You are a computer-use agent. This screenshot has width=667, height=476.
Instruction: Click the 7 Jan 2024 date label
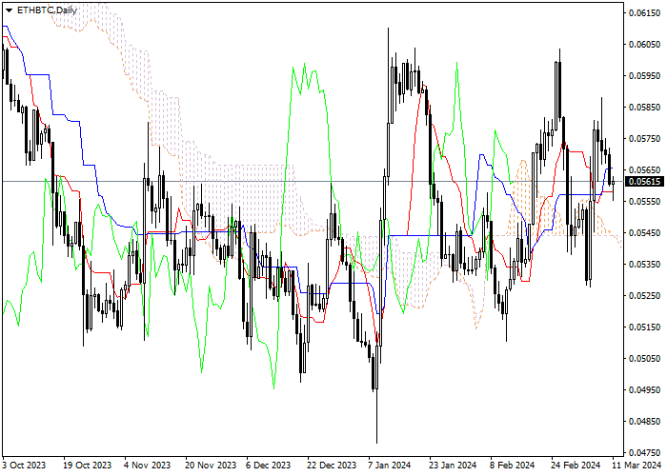(390, 466)
